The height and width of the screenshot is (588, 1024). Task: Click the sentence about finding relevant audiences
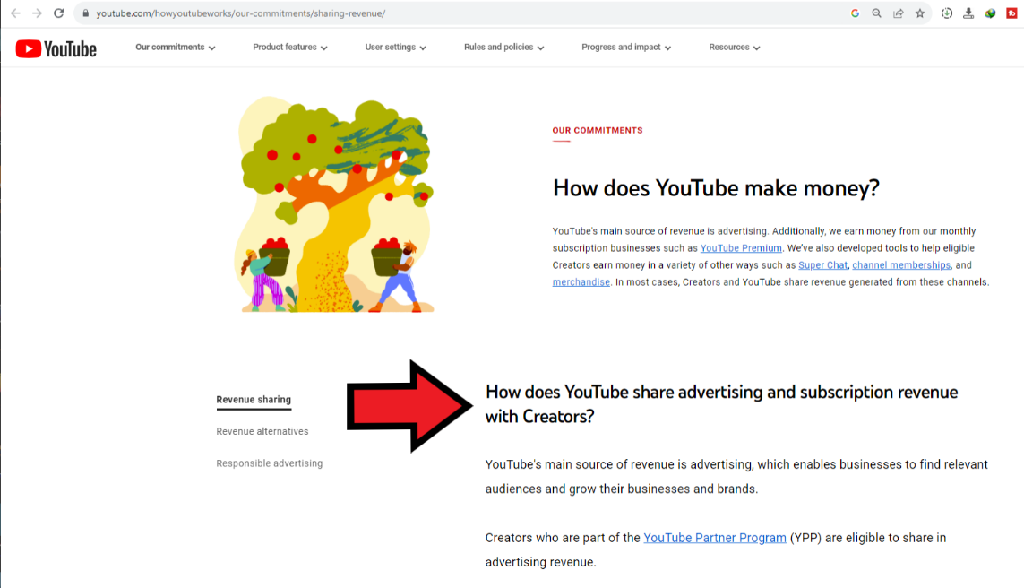pyautogui.click(x=736, y=476)
